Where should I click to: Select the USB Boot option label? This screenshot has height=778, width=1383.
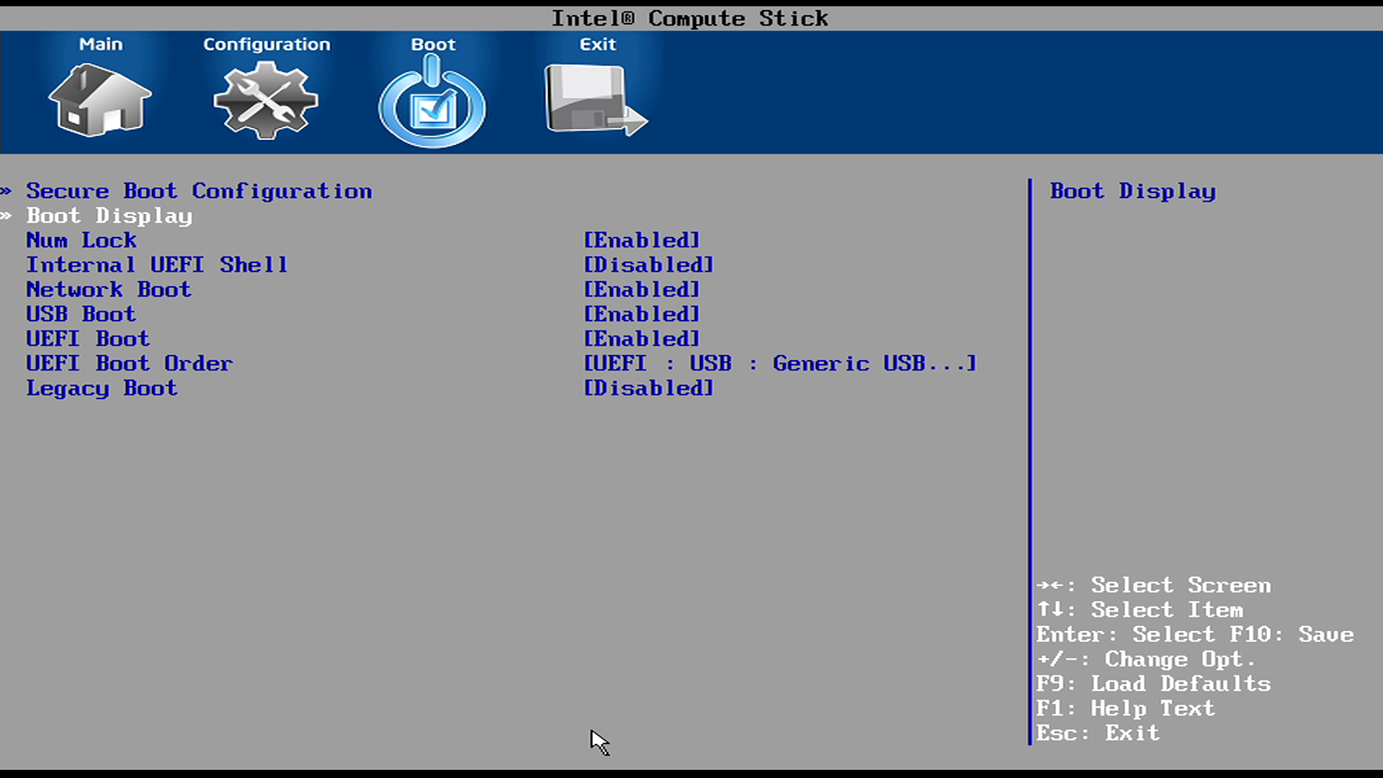coord(81,314)
